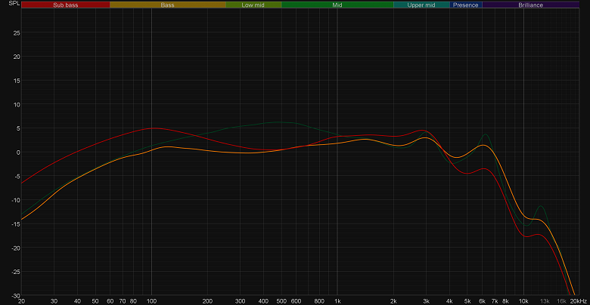Click the 6k frequency axis label
The image size is (590, 305).
(x=483, y=301)
